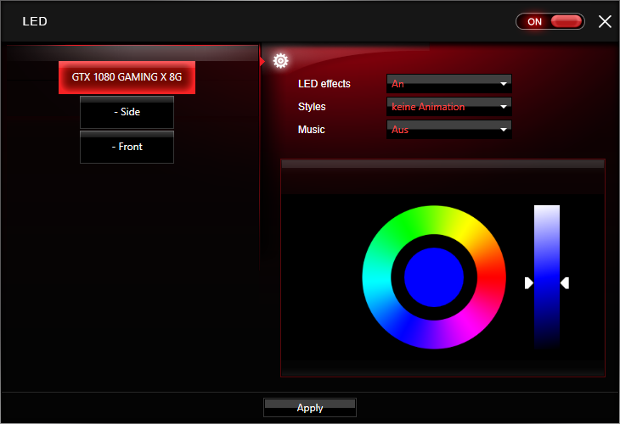This screenshot has height=424, width=620.
Task: Click the blue preview circle in the wheel
Action: pos(434,277)
